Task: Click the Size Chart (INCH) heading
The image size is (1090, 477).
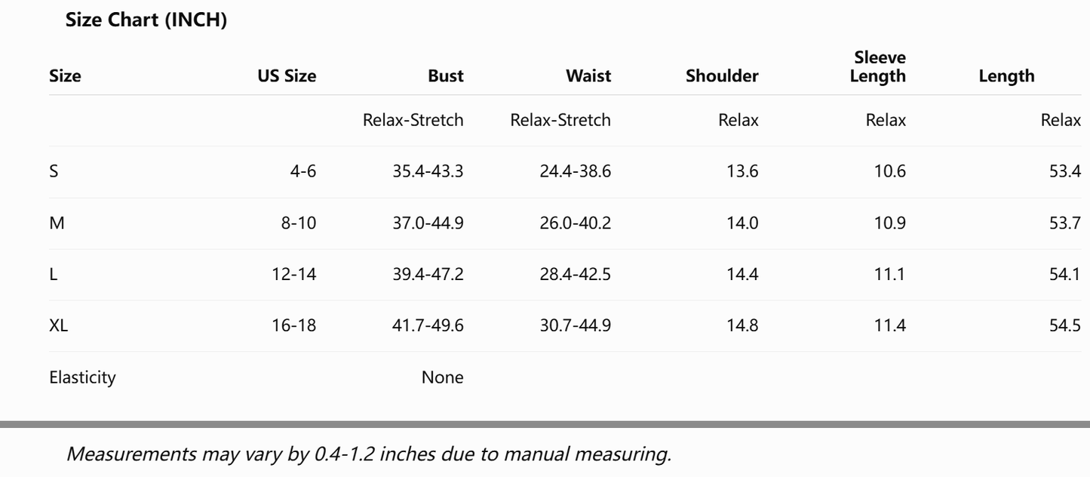Action: point(146,20)
